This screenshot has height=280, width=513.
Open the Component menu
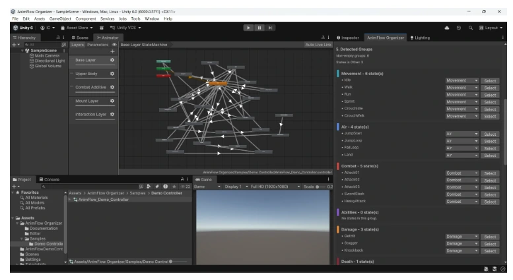(x=86, y=18)
